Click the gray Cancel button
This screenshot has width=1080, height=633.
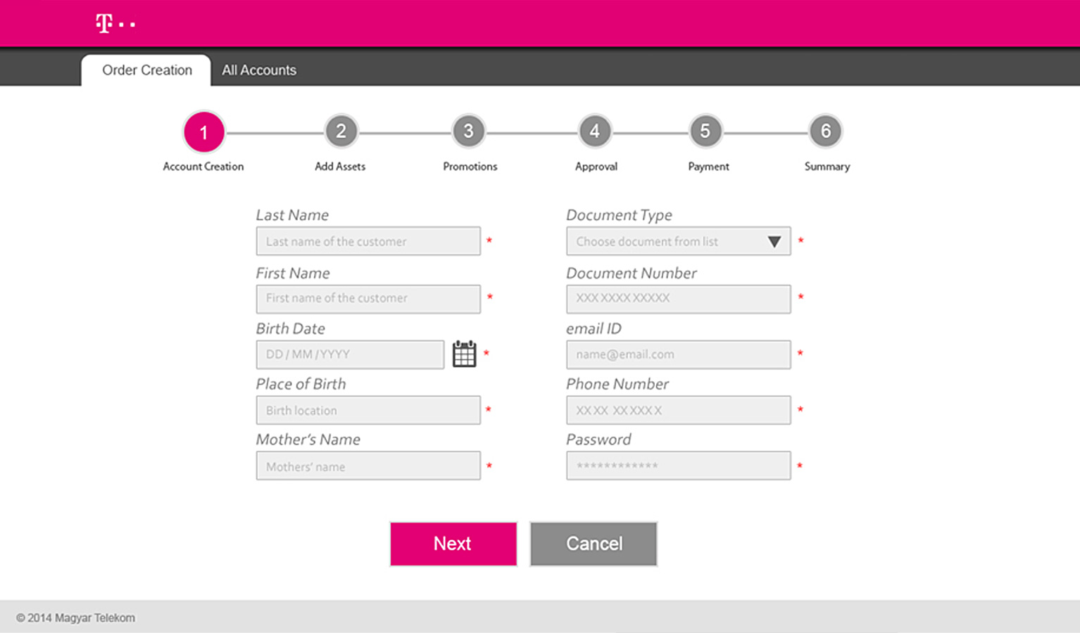click(594, 544)
